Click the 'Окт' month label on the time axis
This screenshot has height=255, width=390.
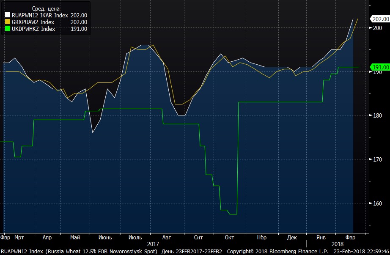[x=229, y=237]
